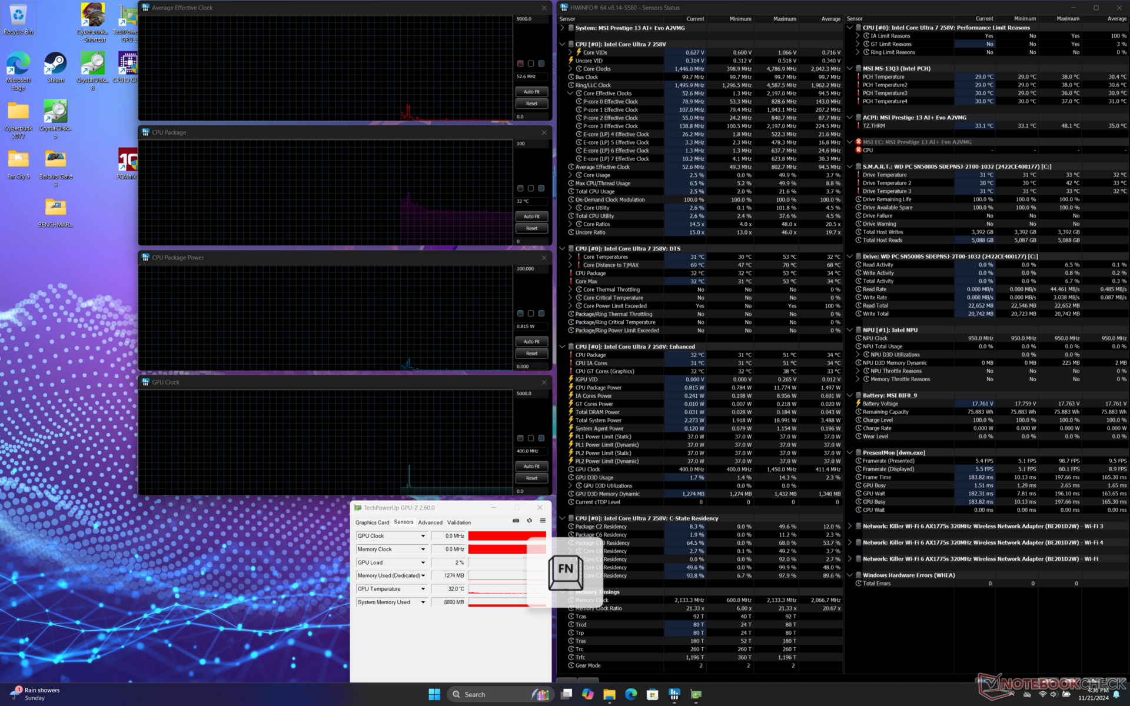Open the GPU Load sensor dropdown
Viewport: 1130px width, 706px height.
[423, 562]
